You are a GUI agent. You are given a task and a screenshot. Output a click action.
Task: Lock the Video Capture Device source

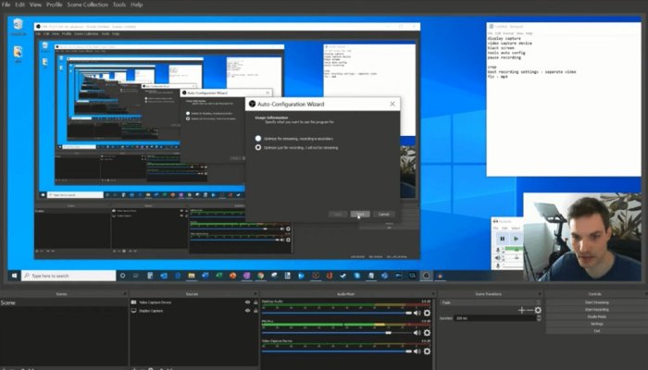coord(255,302)
